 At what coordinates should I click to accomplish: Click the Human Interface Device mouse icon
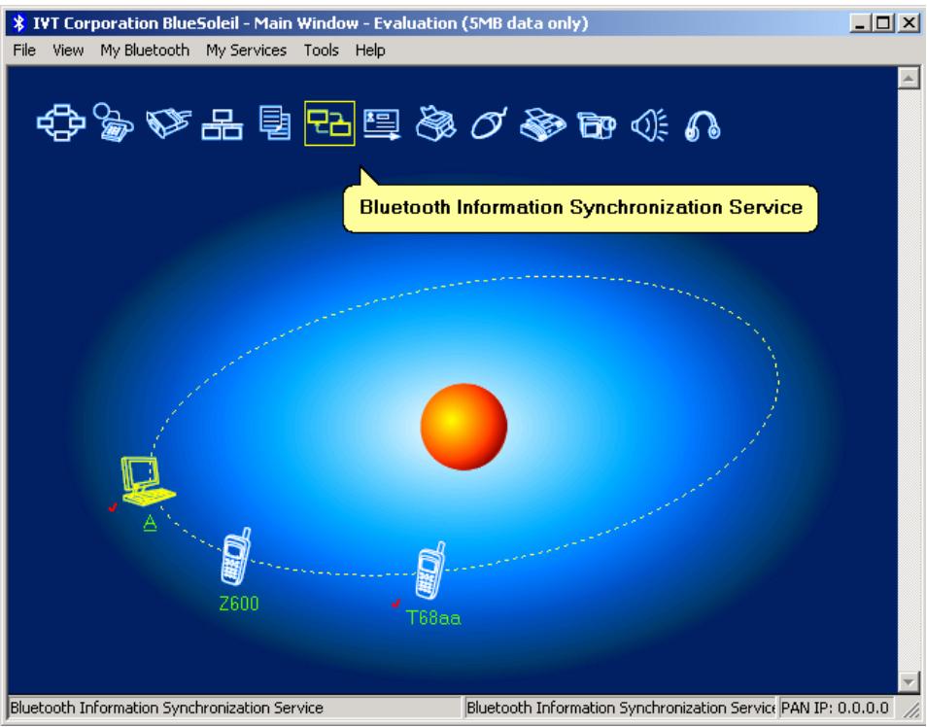click(x=489, y=123)
